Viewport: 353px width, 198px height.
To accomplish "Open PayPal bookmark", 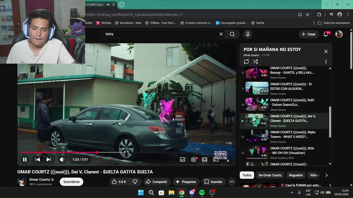I will (258, 23).
